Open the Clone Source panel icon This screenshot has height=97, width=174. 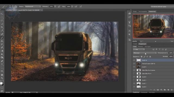tap(129, 40)
